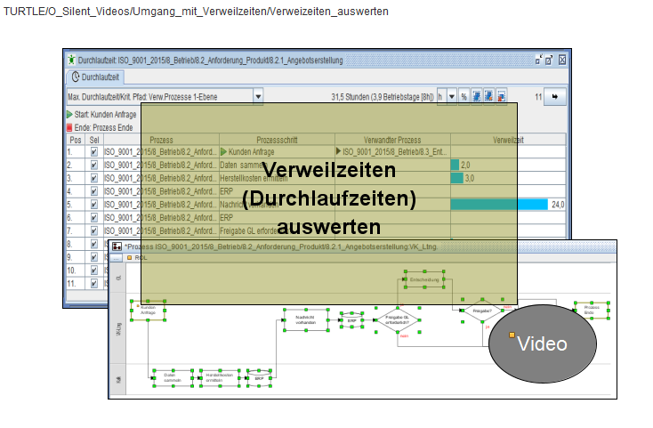Select the 'Ende: Prozess Ende' label
This screenshot has height=428, width=653.
pyautogui.click(x=104, y=127)
